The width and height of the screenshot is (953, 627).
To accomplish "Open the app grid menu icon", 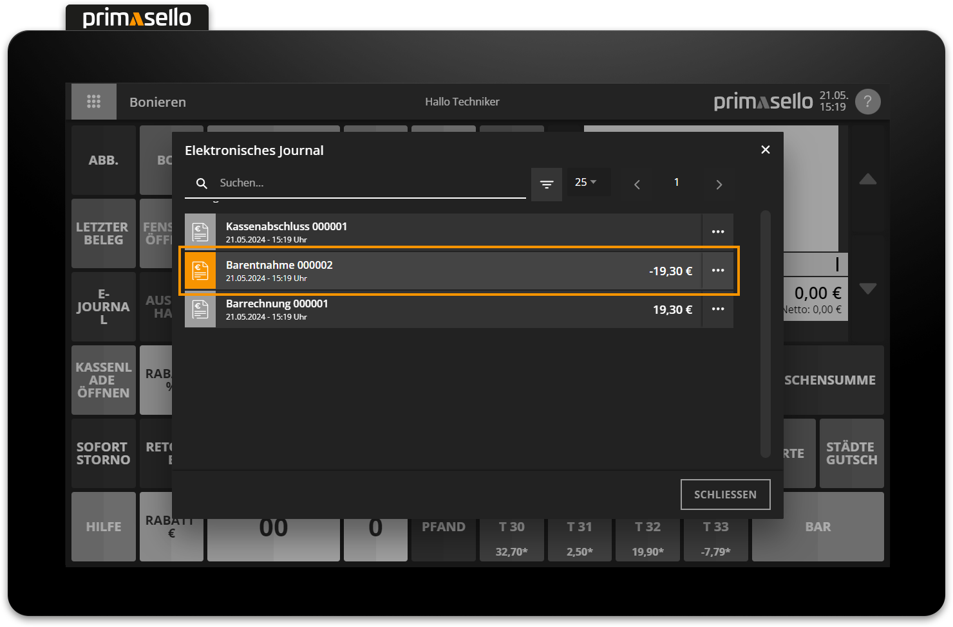I will [x=94, y=102].
